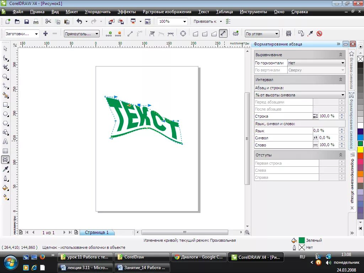Click the green color swatch in palette
364x273 pixels.
pos(360,144)
